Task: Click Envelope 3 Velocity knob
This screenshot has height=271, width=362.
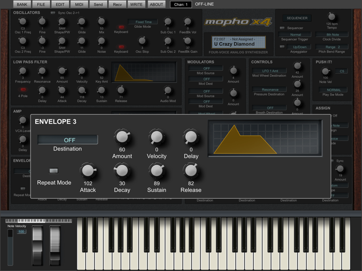Action: pyautogui.click(x=157, y=137)
